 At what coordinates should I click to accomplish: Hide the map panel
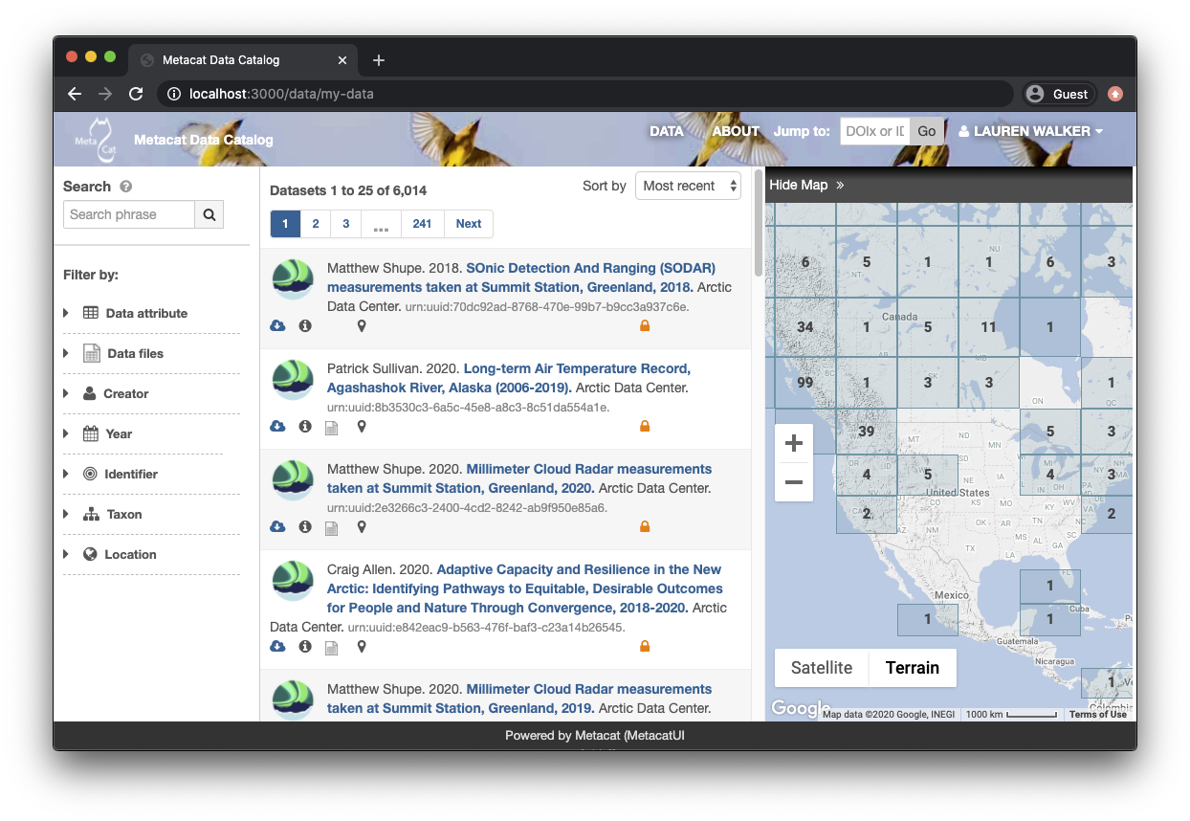806,185
